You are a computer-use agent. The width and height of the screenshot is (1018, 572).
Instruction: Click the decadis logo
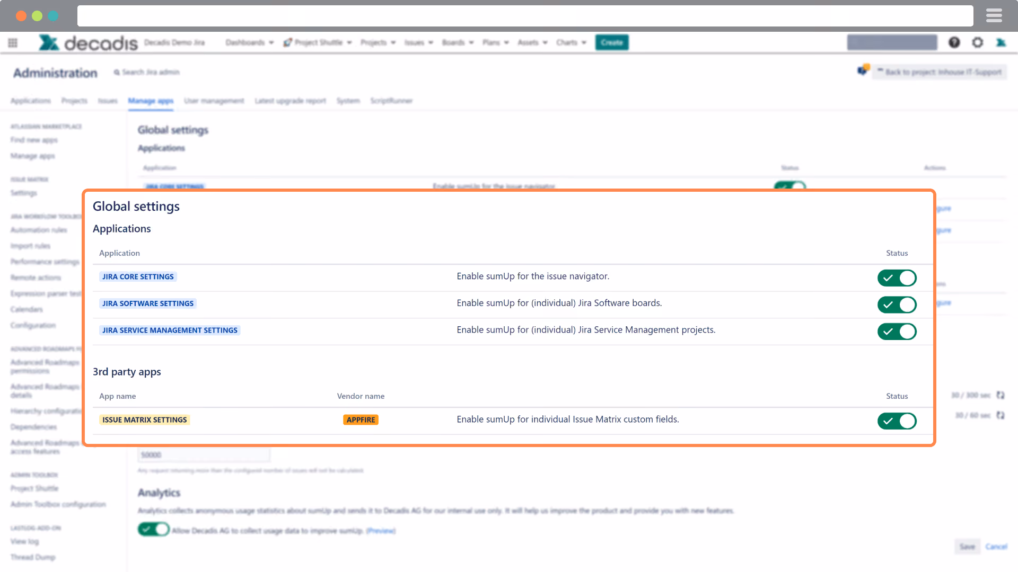(x=88, y=42)
